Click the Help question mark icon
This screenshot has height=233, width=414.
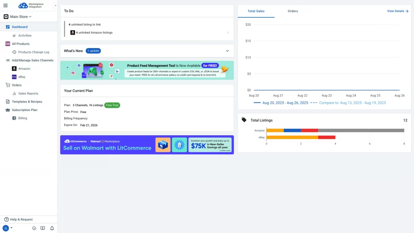(6, 219)
